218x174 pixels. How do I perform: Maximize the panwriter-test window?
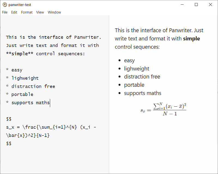[196, 5]
